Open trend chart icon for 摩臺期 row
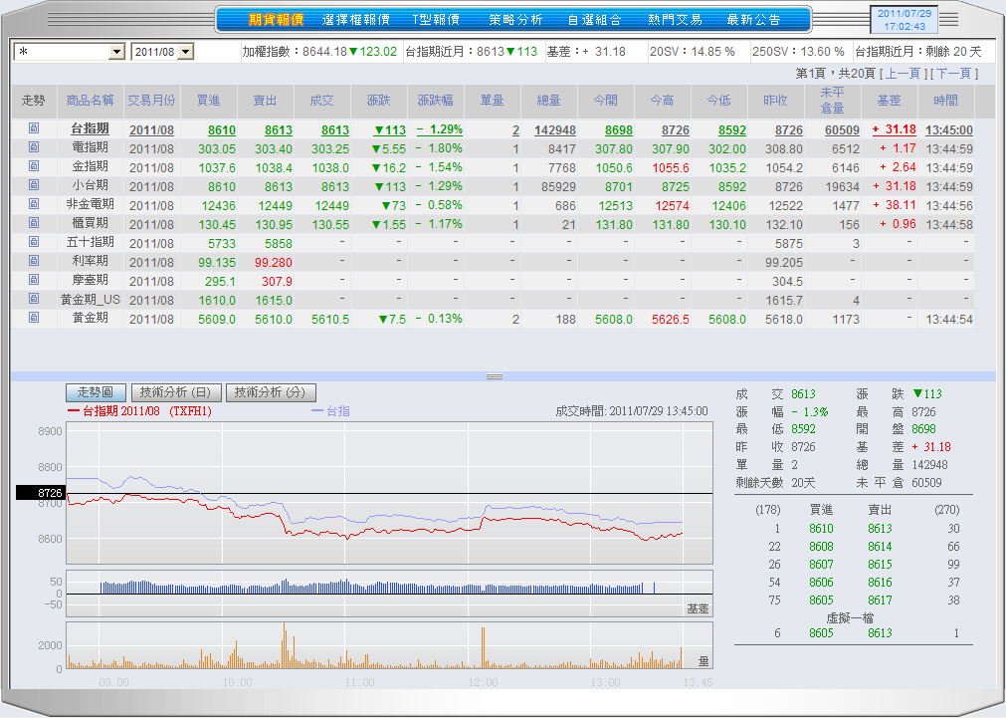 click(34, 280)
